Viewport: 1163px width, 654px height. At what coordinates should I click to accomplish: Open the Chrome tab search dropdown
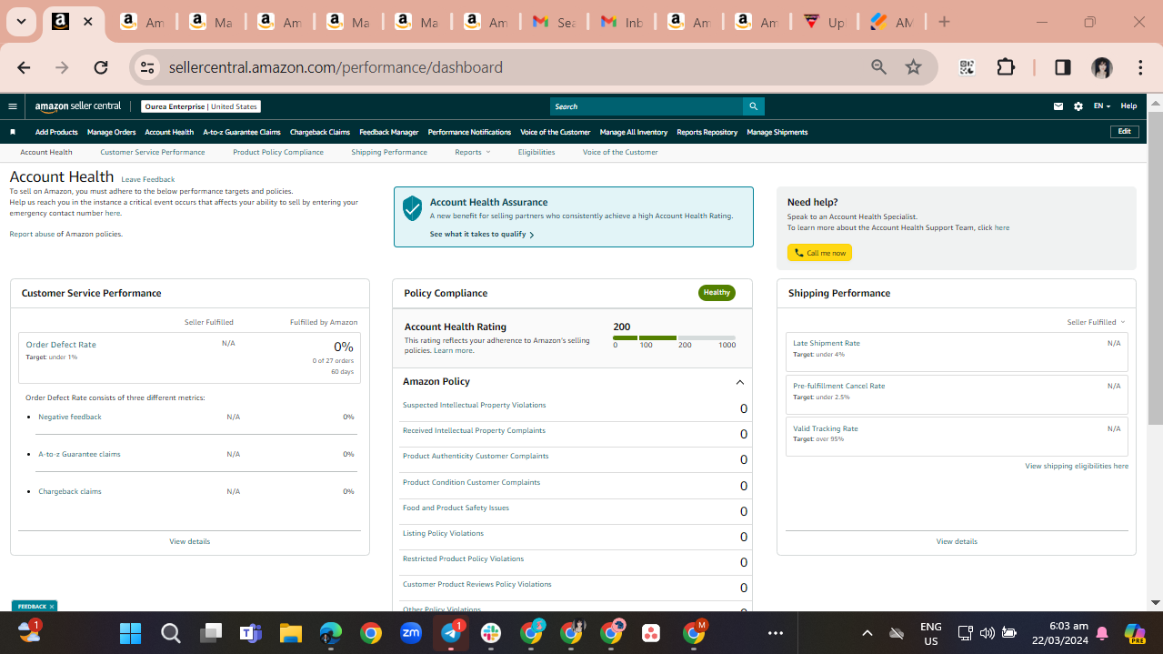coord(21,22)
